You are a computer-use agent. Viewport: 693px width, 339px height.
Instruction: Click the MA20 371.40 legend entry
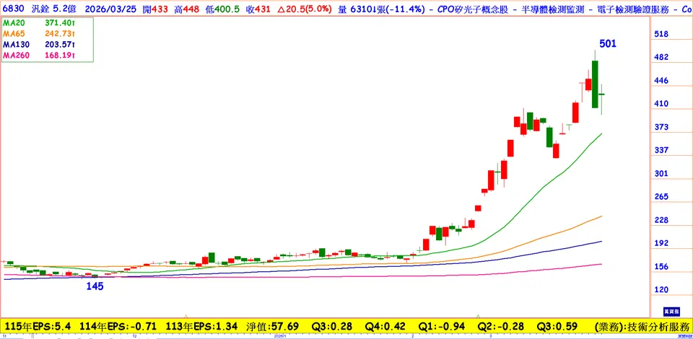(39, 25)
